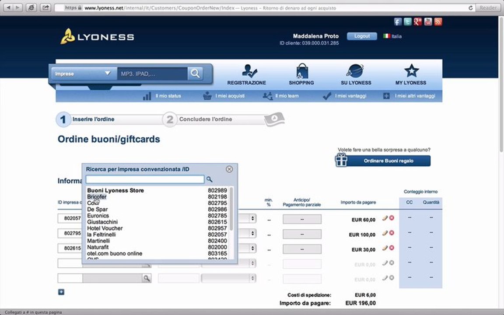Click the browser share icon

tap(45, 7)
